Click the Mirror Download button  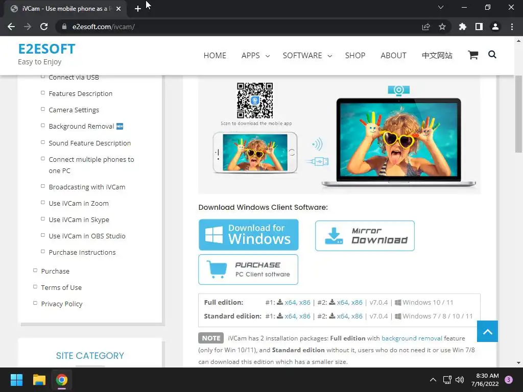click(x=365, y=236)
